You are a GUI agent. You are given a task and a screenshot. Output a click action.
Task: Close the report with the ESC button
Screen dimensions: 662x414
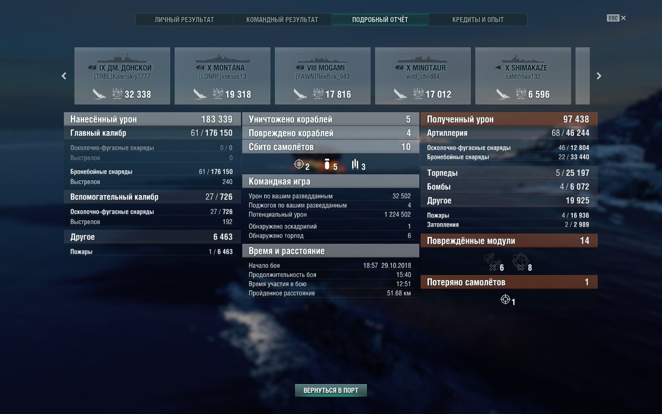tap(616, 18)
